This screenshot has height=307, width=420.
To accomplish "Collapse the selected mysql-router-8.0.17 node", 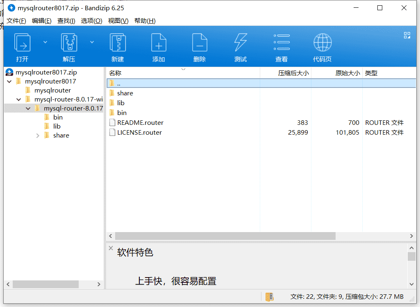I will (x=28, y=108).
